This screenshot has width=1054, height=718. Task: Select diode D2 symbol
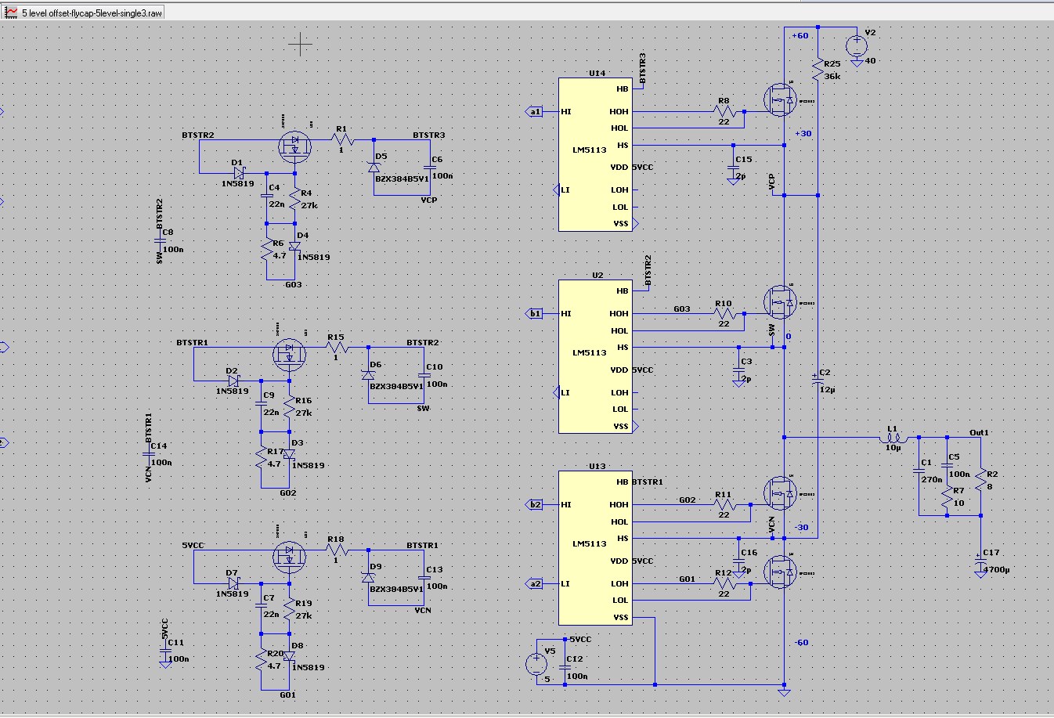233,381
